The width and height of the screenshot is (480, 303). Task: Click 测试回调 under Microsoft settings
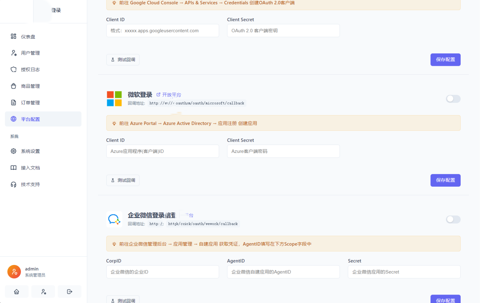pos(123,180)
